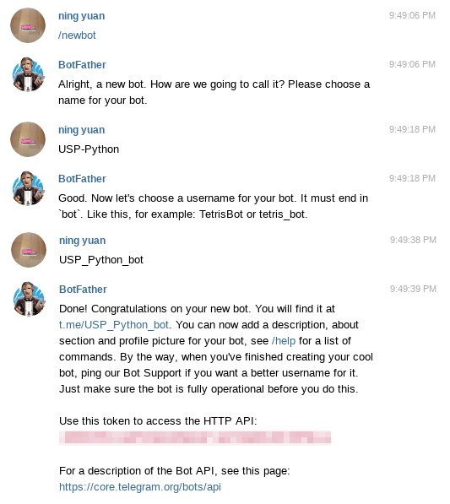Click BotFather name above 'Done! Congratulations'
The image size is (450, 504).
pos(83,289)
